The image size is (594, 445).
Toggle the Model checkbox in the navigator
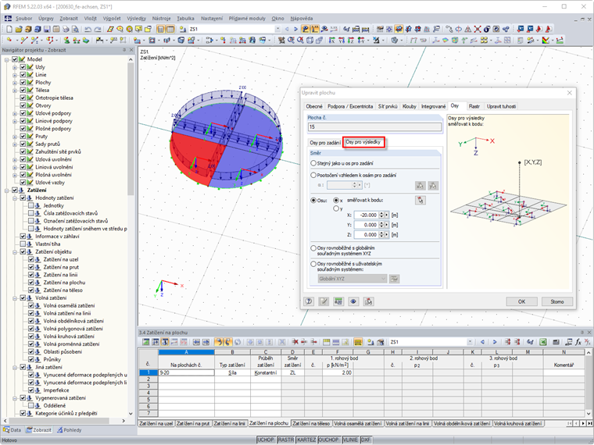(x=15, y=59)
